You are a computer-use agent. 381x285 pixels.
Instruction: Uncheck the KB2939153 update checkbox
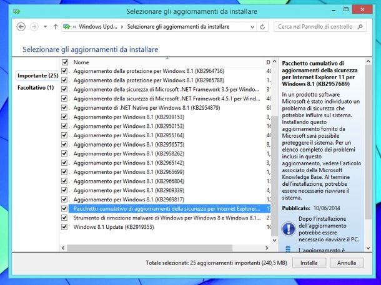tap(64, 117)
